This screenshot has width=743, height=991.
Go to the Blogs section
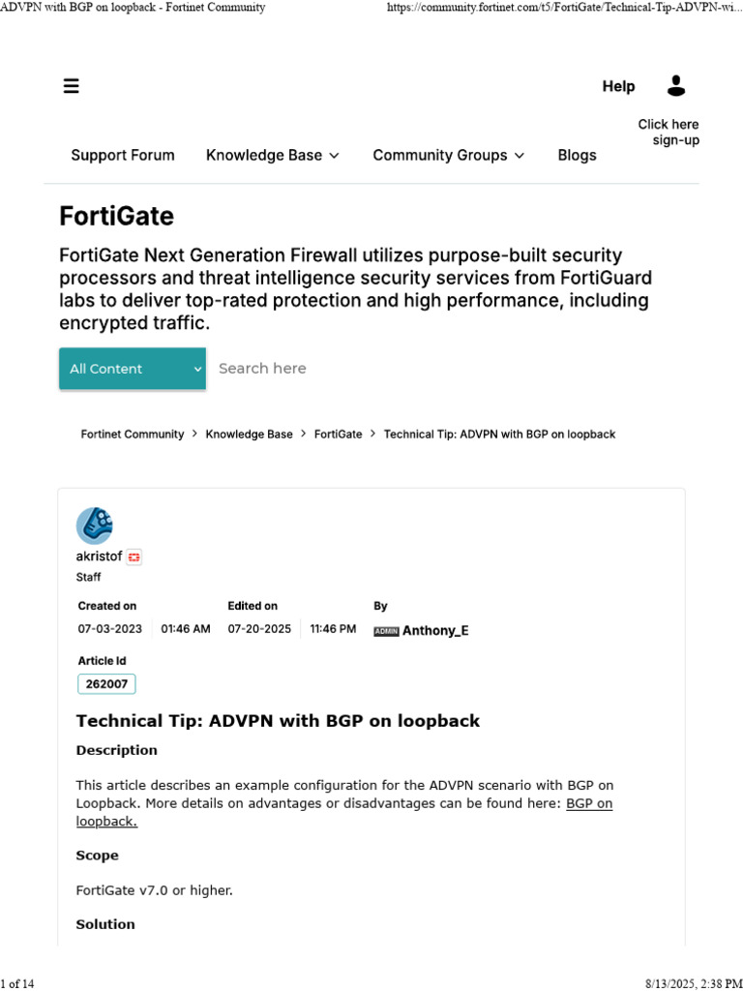[577, 155]
